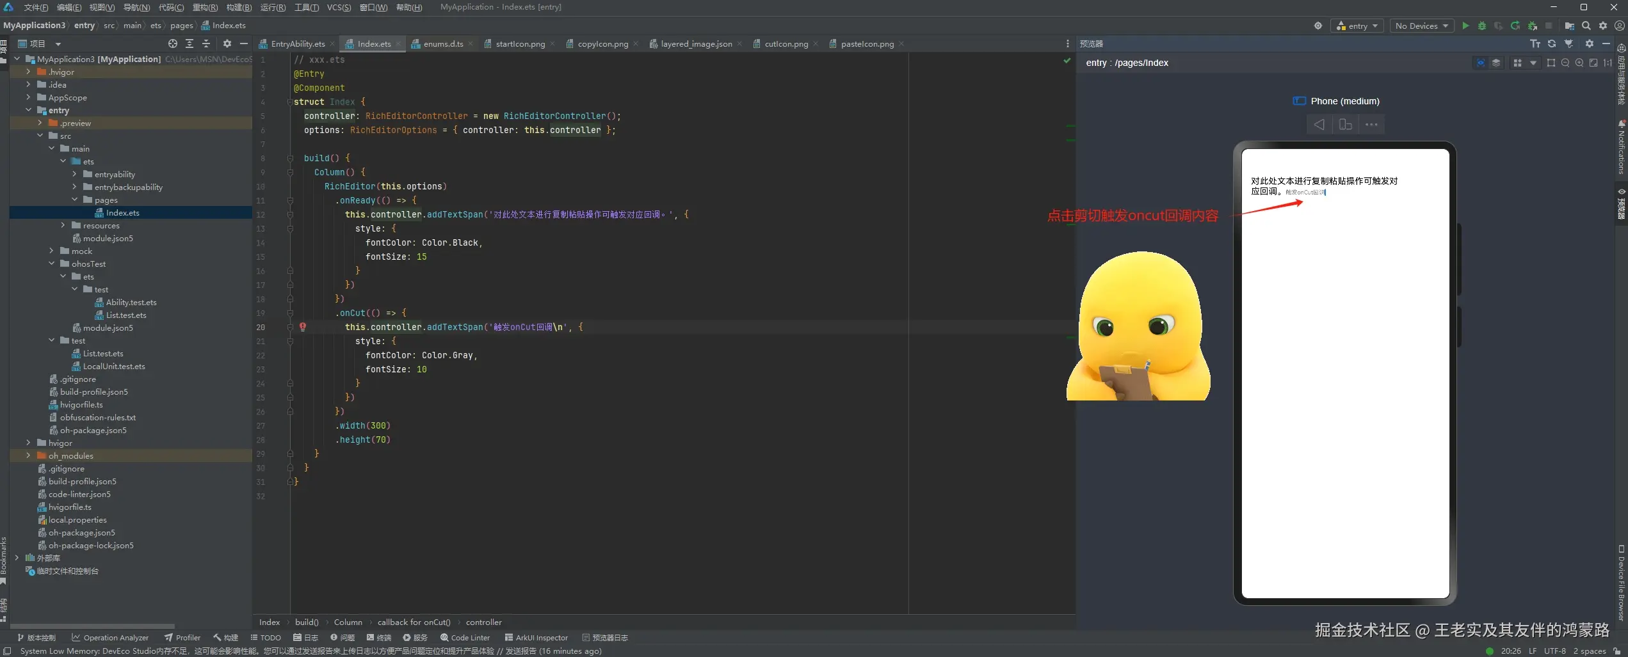
Task: Switch to the EntryAbility.ets tab
Action: tap(298, 44)
